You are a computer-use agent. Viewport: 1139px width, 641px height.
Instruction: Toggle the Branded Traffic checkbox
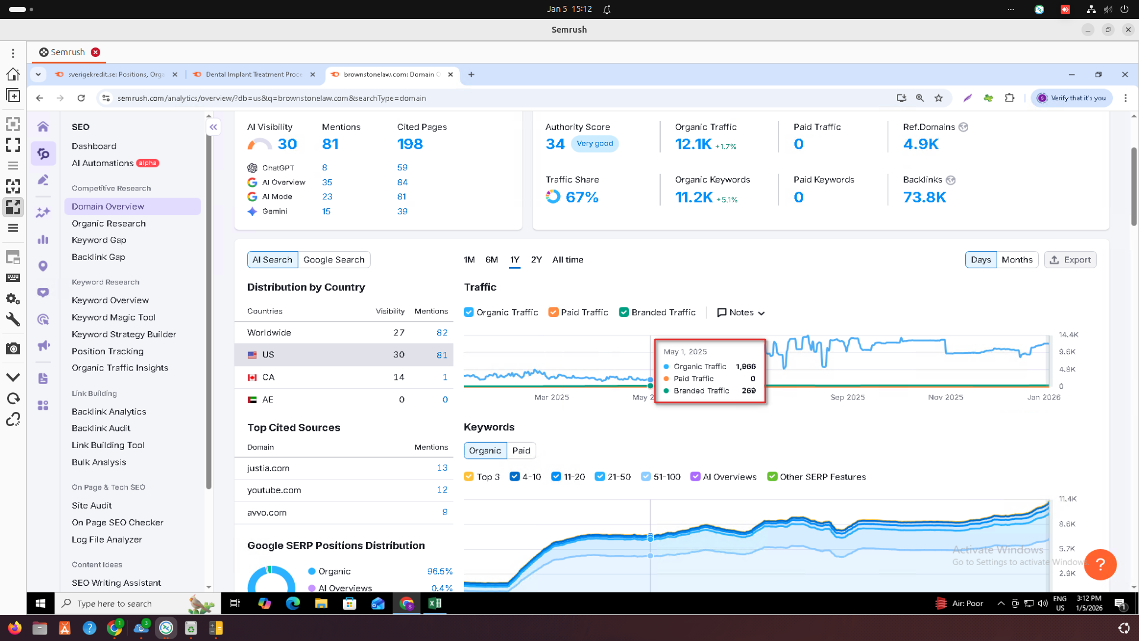tap(623, 312)
